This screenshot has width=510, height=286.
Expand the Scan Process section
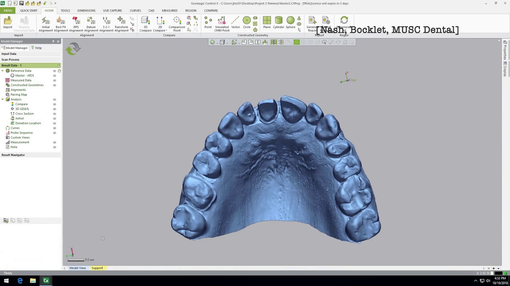point(30,60)
